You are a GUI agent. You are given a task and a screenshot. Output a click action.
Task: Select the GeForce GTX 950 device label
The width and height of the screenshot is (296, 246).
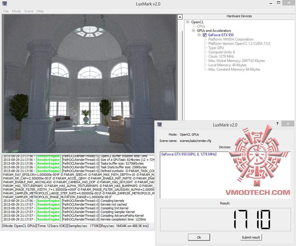[x=221, y=35]
